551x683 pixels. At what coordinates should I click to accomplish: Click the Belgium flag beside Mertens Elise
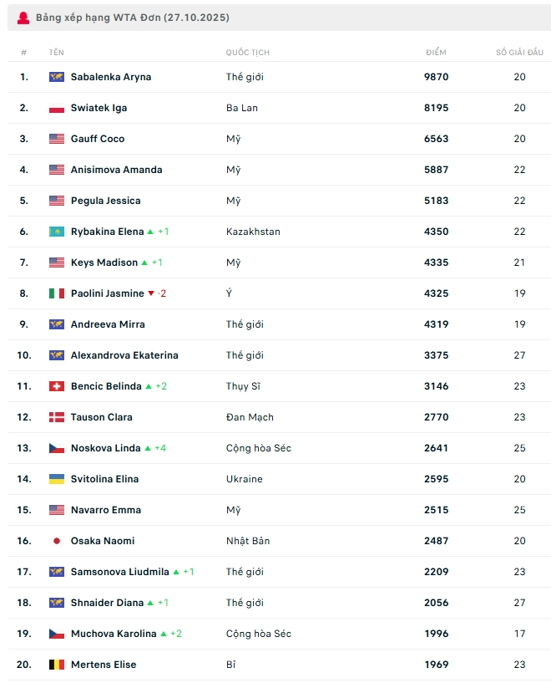57,665
